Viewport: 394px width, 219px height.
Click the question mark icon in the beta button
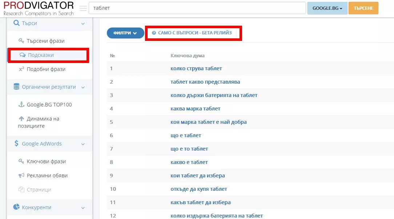(x=154, y=33)
